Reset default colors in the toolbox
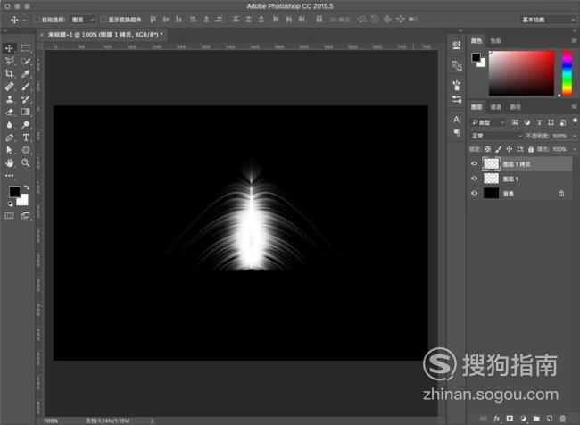Viewport: 580px width, 425px height. point(11,204)
